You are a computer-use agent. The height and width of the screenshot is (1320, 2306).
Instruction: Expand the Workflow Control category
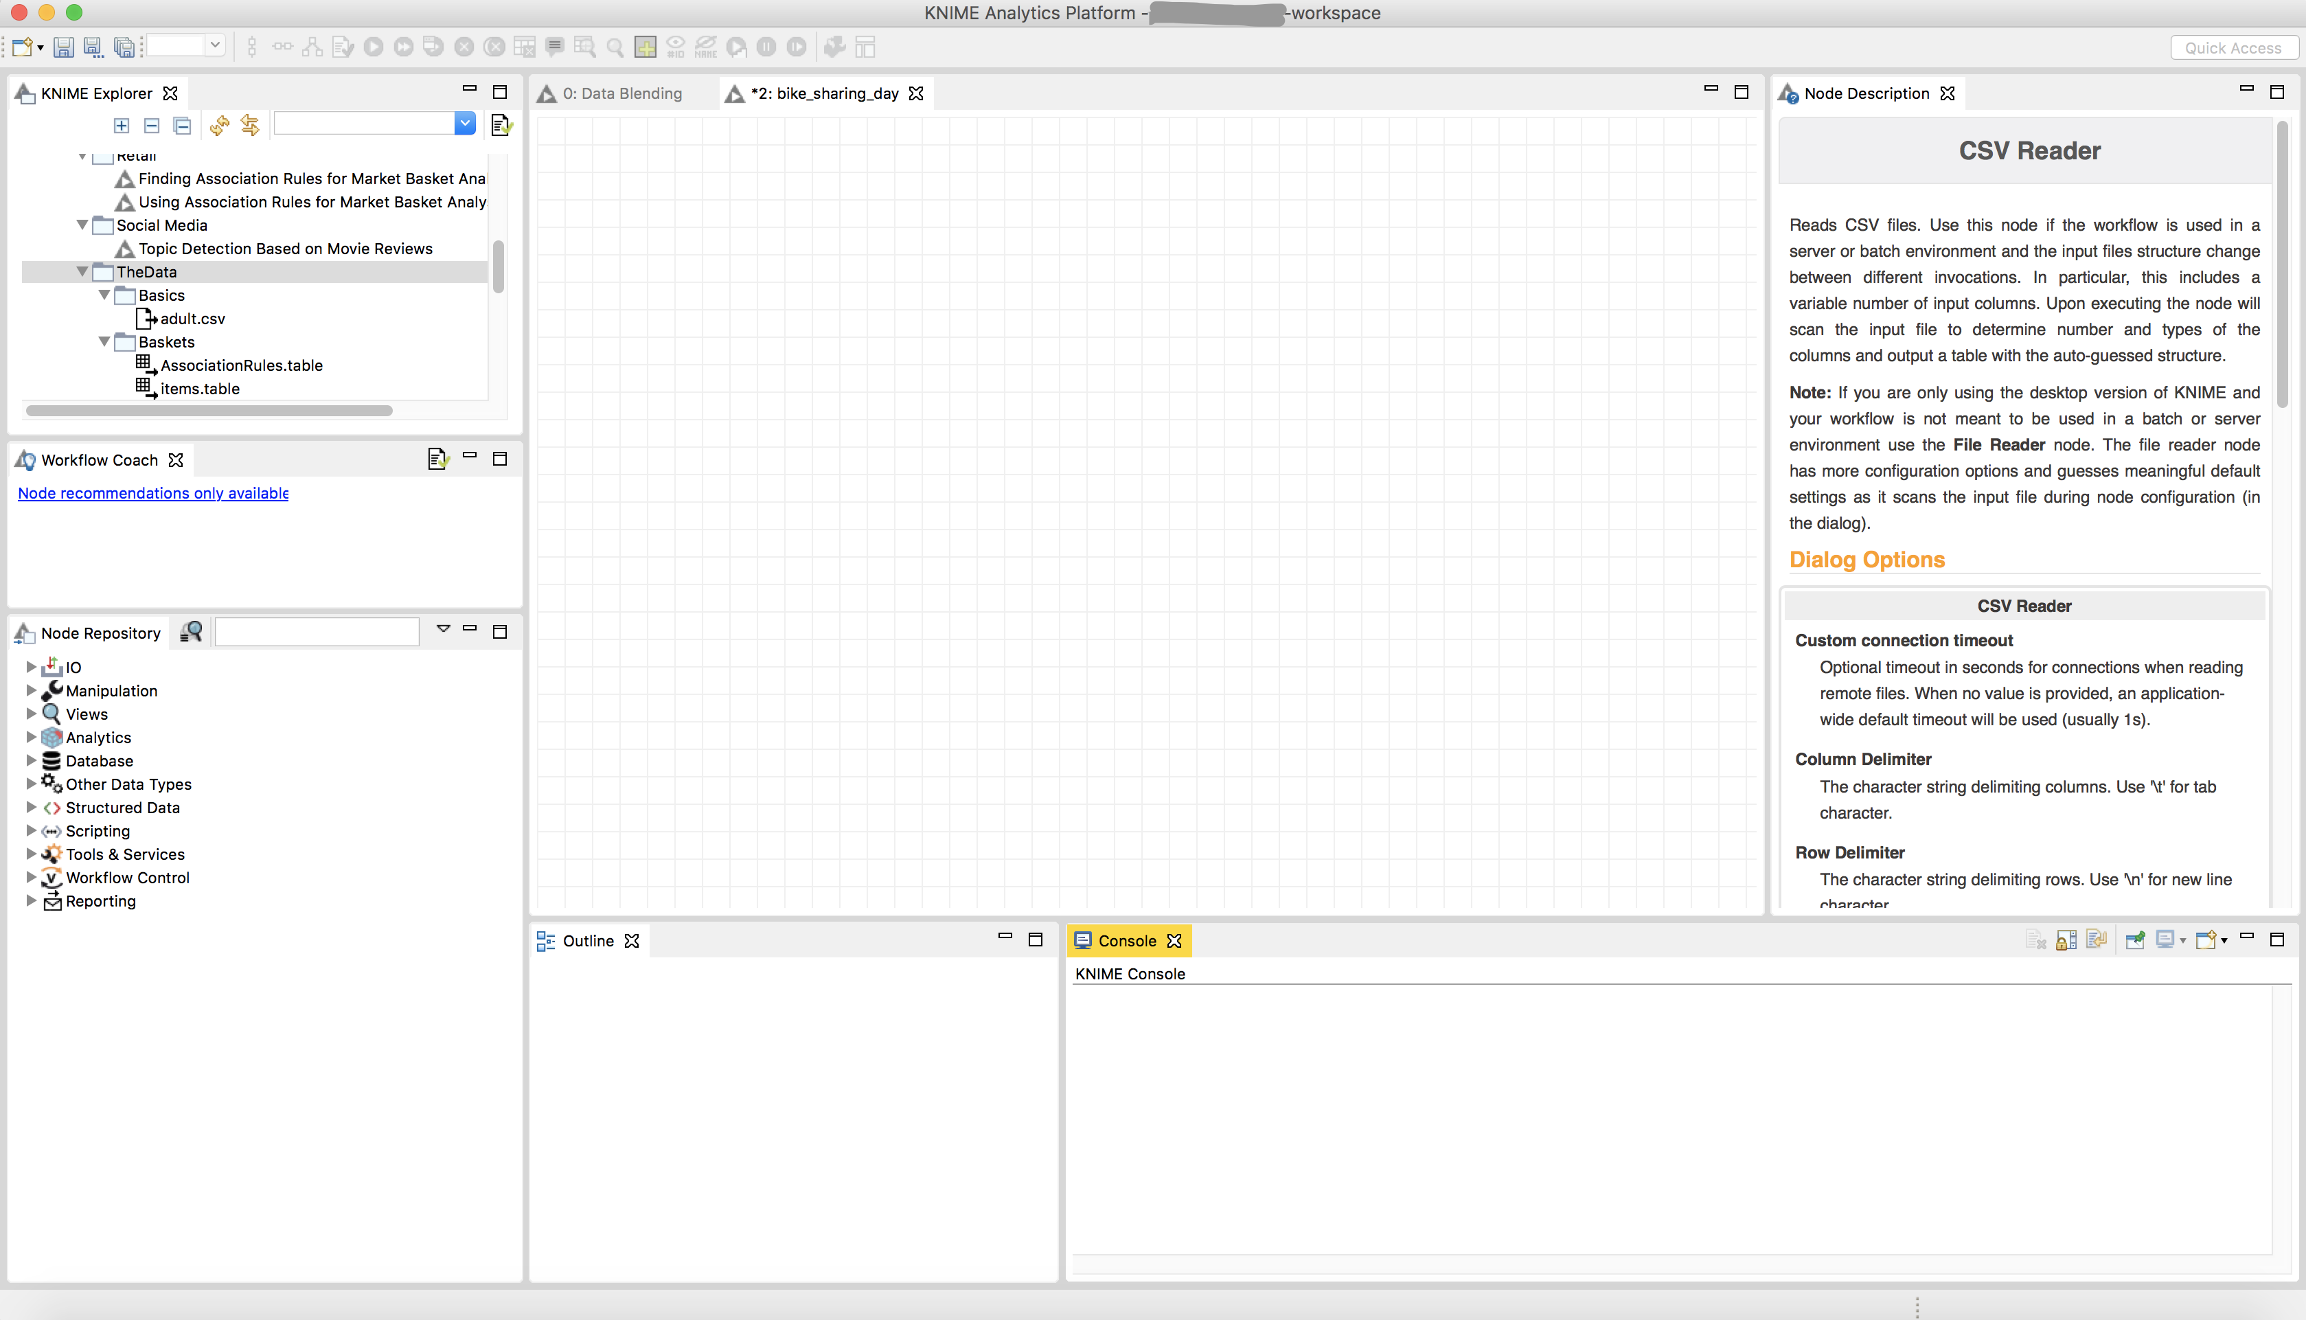[x=31, y=876]
